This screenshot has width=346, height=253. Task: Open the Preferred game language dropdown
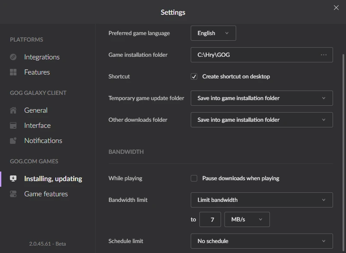(213, 33)
